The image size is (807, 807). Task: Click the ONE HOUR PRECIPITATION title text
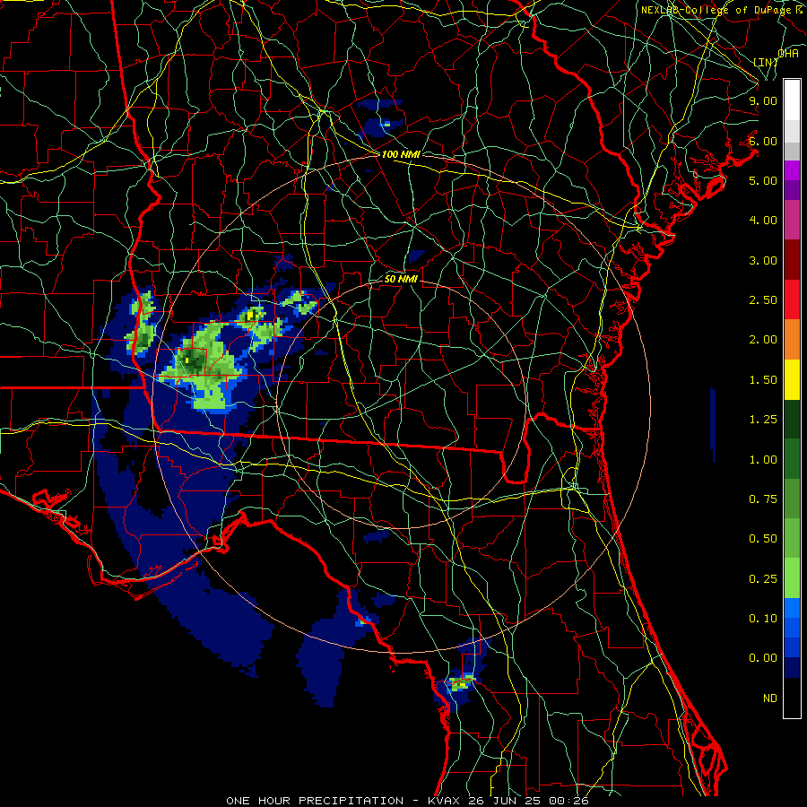point(315,801)
